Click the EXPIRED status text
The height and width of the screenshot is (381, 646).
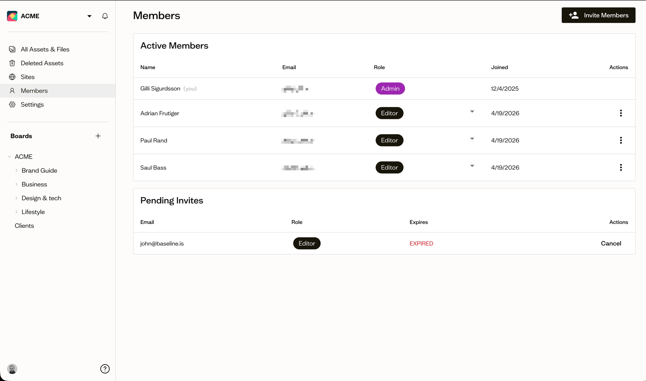click(421, 244)
